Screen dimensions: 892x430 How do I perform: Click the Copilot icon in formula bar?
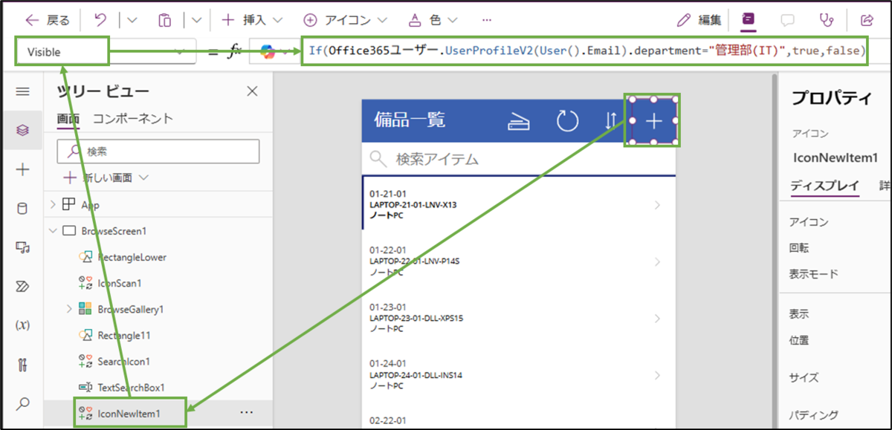click(x=268, y=52)
